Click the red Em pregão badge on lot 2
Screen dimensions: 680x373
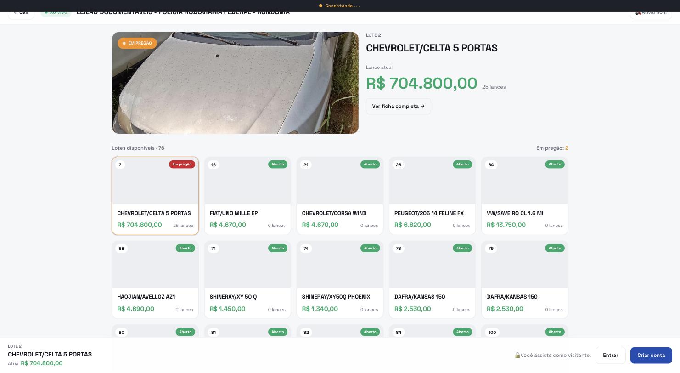(182, 164)
